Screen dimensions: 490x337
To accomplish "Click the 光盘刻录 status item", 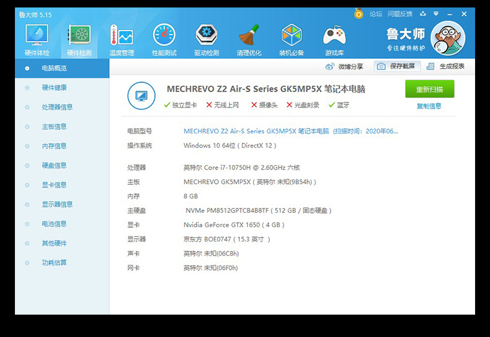I will click(303, 105).
